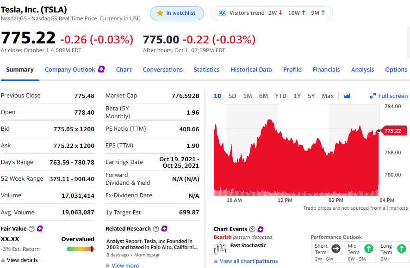
Task: Go to the Conversations tab
Action: click(162, 69)
